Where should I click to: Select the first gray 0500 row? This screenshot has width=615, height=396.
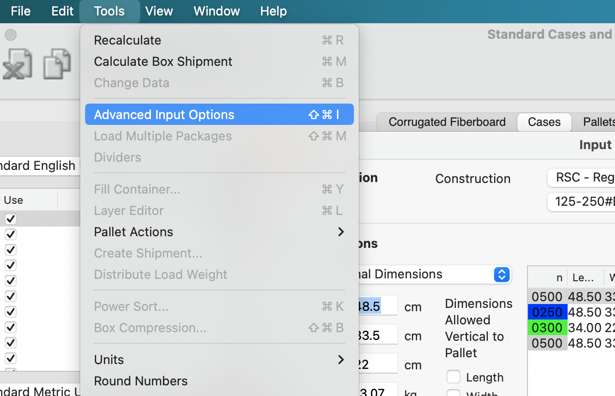click(x=571, y=297)
